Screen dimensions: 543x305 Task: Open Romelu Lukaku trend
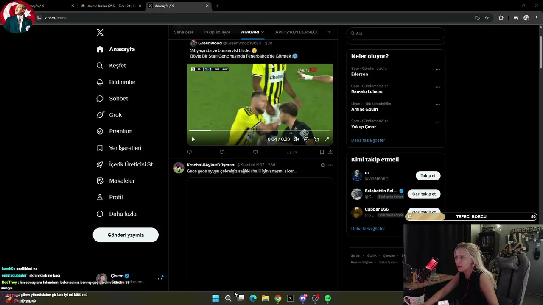[x=367, y=92]
